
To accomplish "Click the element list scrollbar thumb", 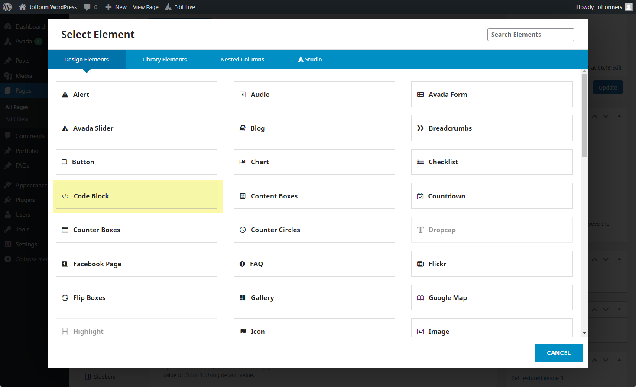I will click(585, 116).
